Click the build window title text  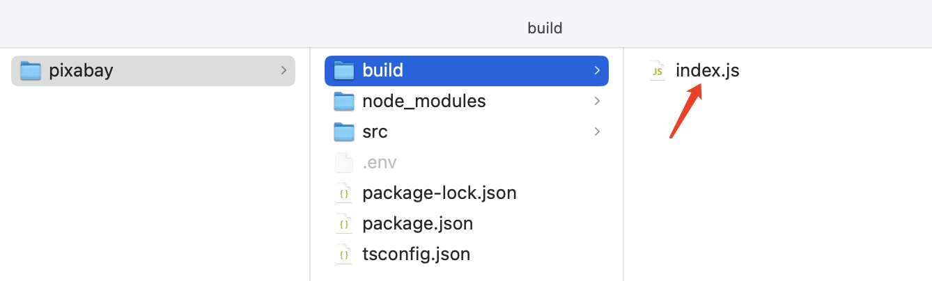[x=545, y=29]
